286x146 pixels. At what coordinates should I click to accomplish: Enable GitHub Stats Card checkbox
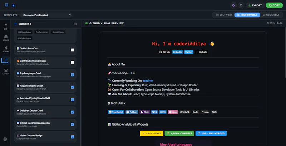[73, 50]
